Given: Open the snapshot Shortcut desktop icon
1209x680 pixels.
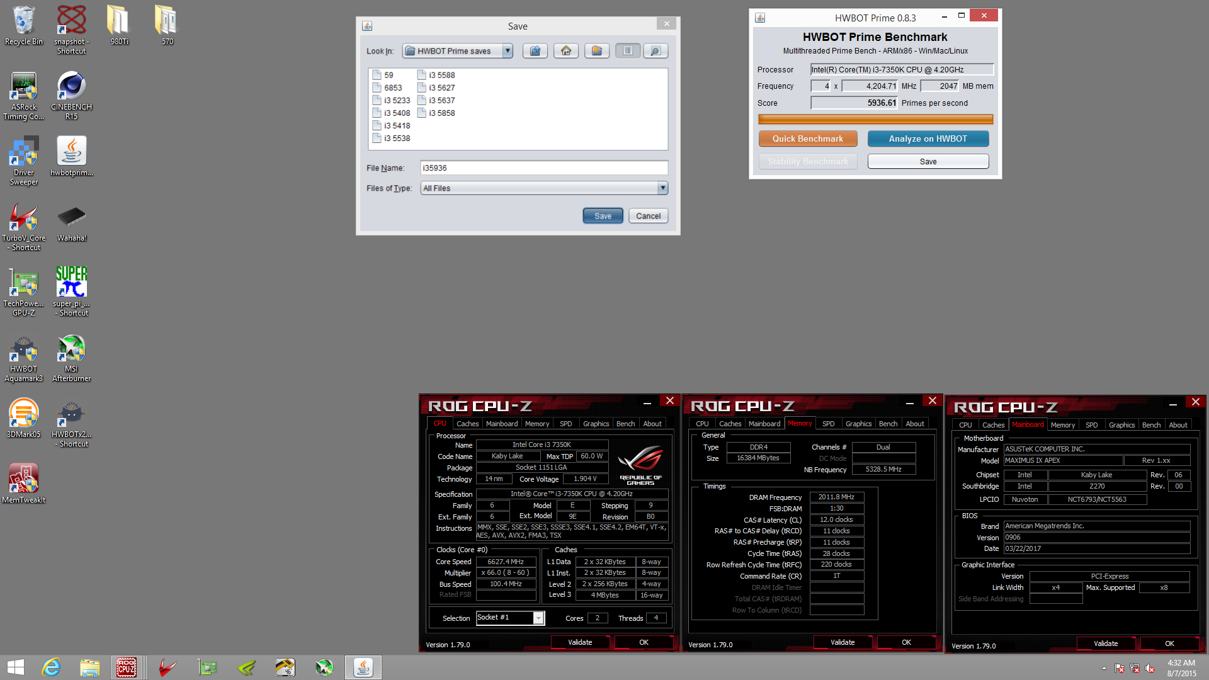Looking at the screenshot, I should tap(71, 30).
